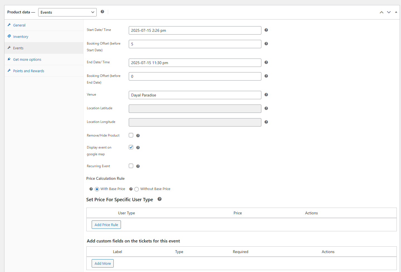Show help tip for Location Latitude
Viewport: 401px width, 272px height.
pyautogui.click(x=266, y=108)
